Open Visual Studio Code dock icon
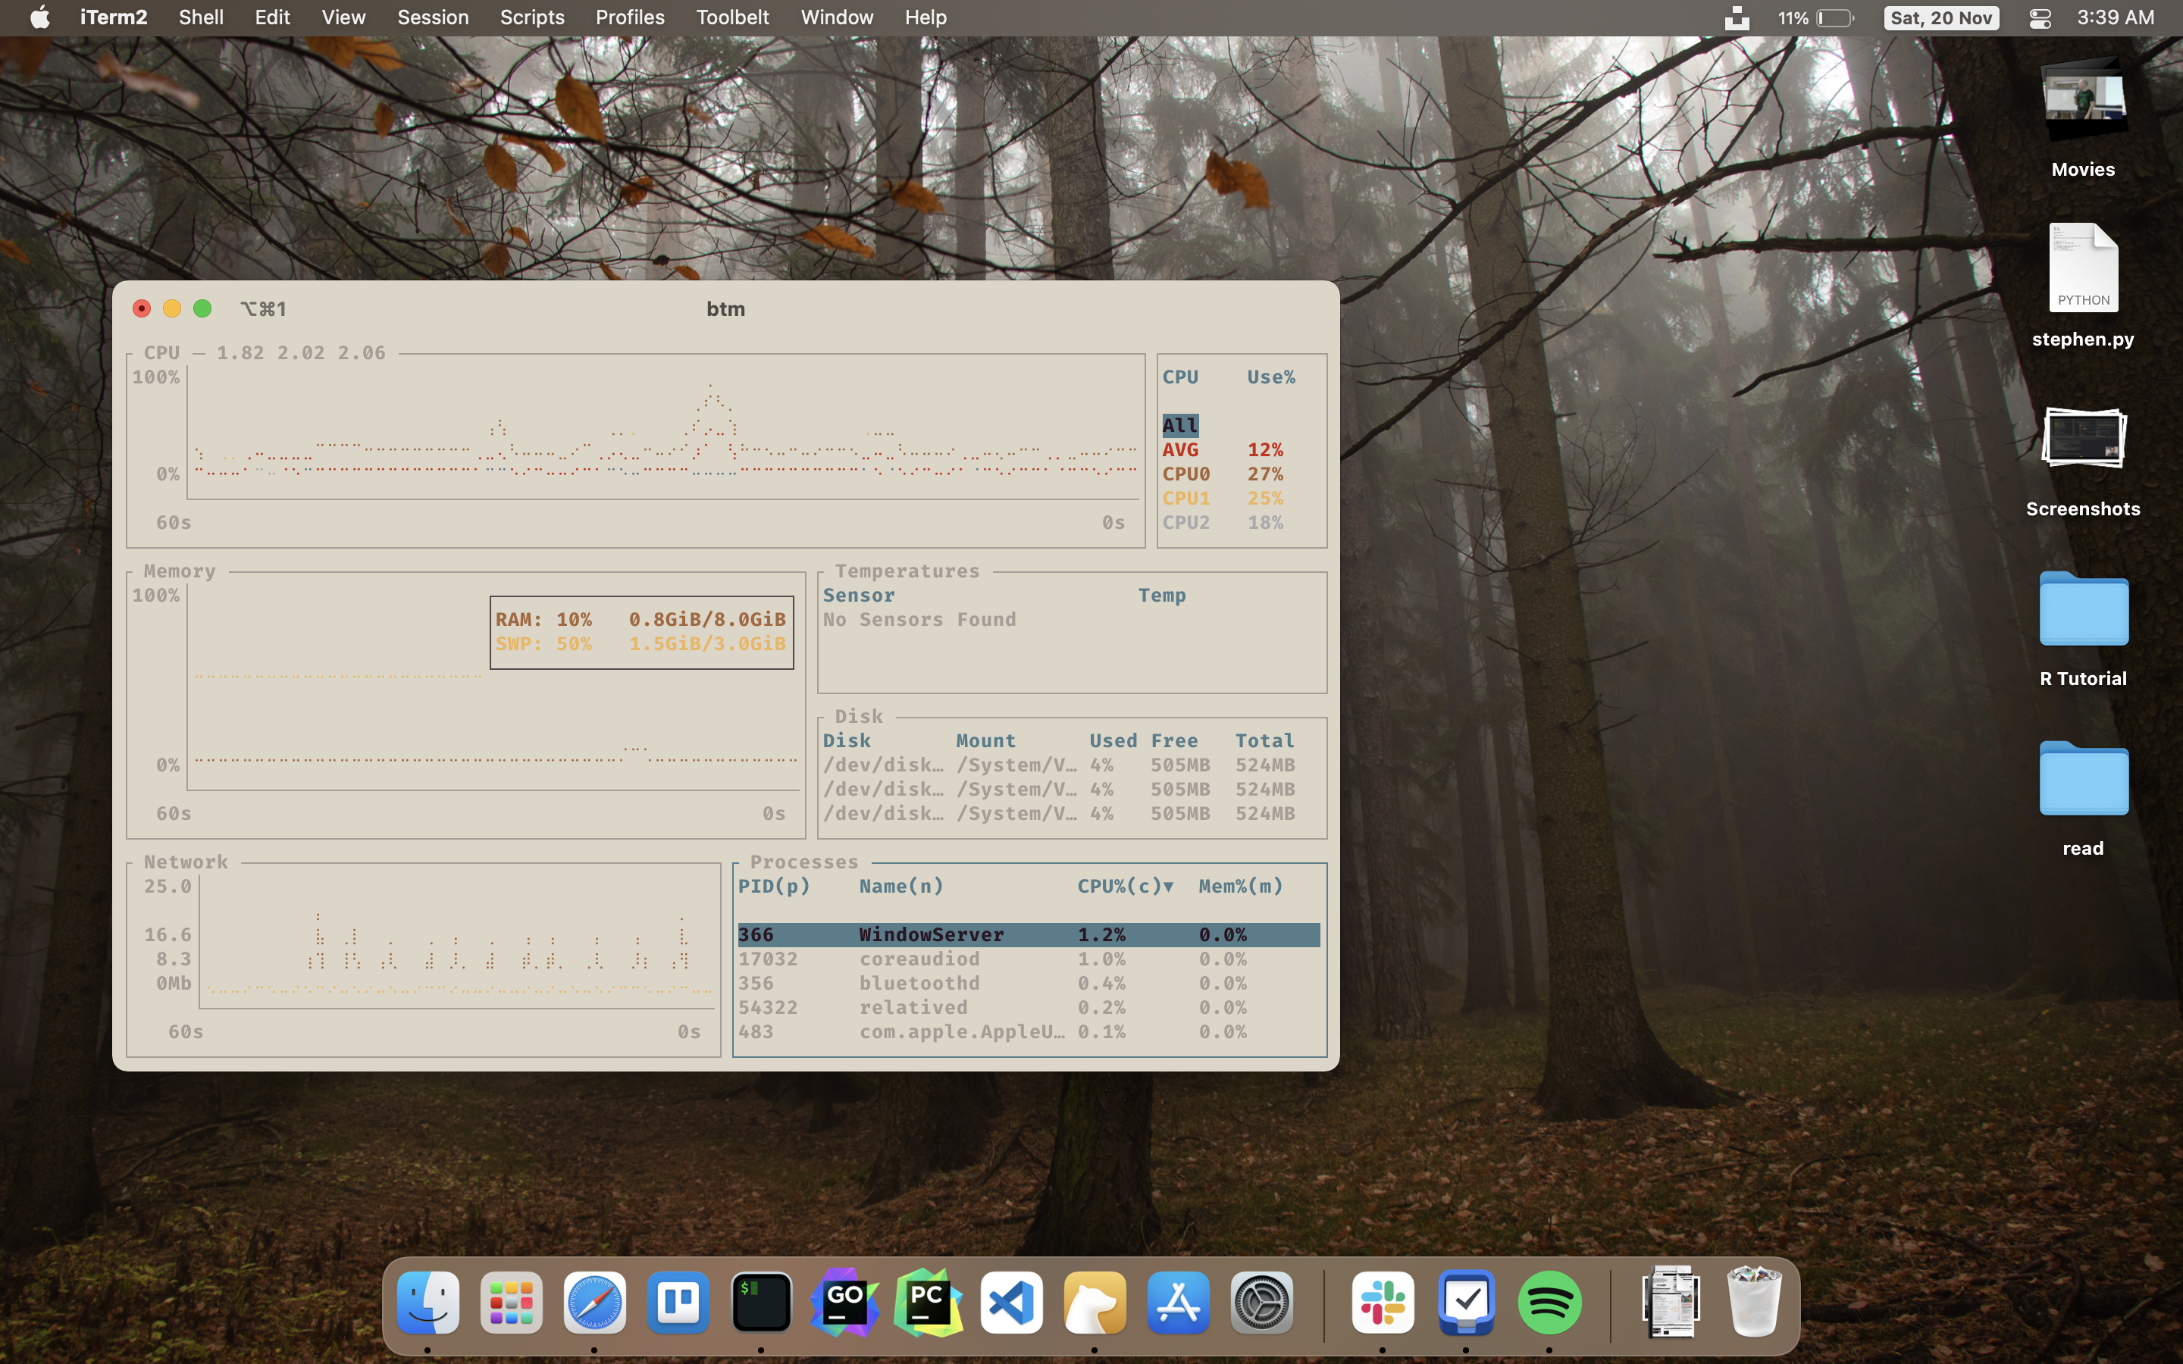Image resolution: width=2183 pixels, height=1364 pixels. point(1011,1303)
